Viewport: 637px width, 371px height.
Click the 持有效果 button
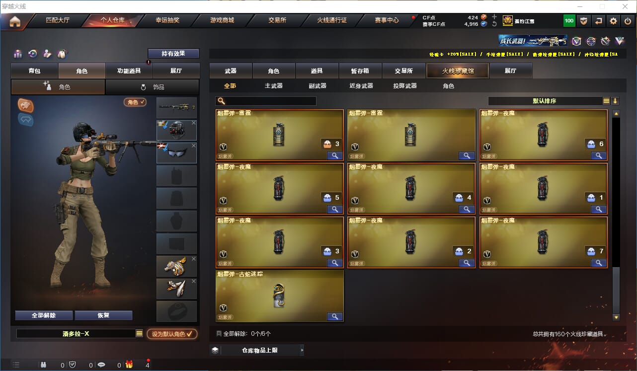[x=173, y=53]
